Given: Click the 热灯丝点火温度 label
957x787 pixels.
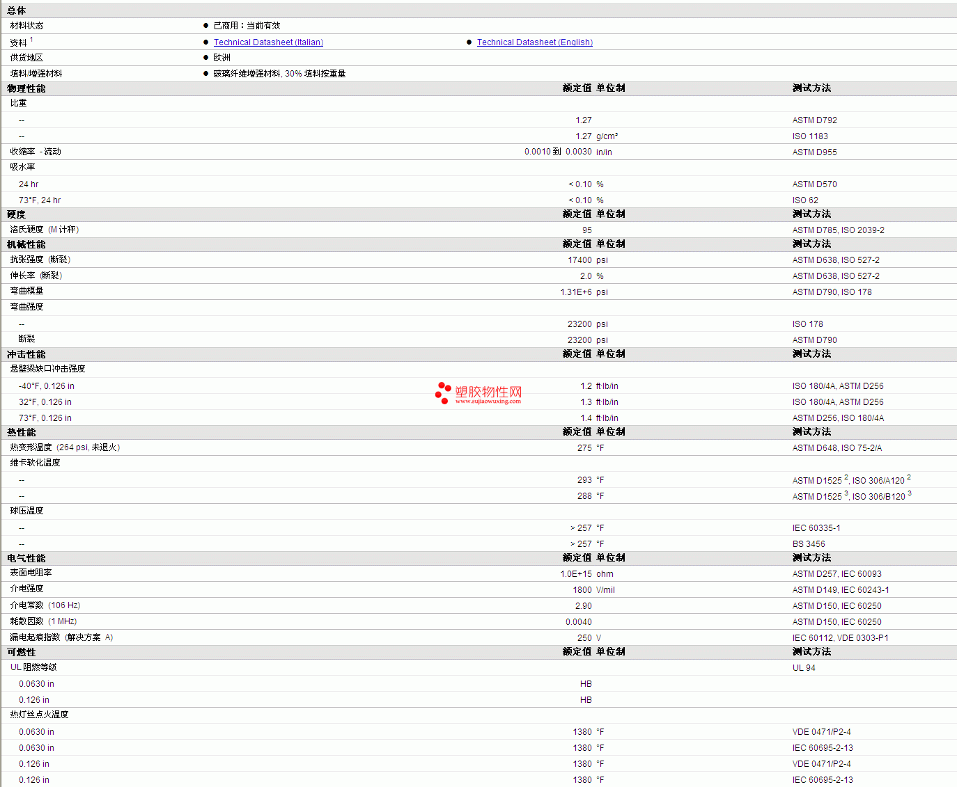Looking at the screenshot, I should (x=39, y=715).
